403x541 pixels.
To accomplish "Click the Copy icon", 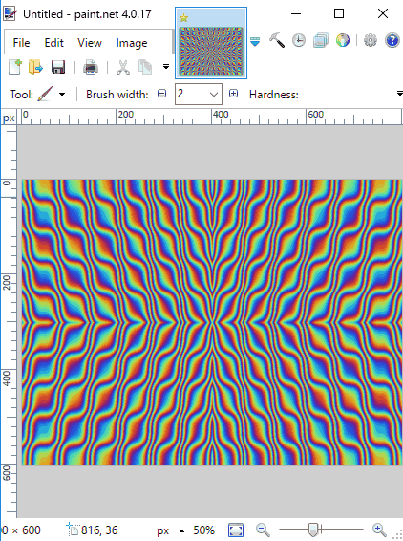I will (x=145, y=67).
